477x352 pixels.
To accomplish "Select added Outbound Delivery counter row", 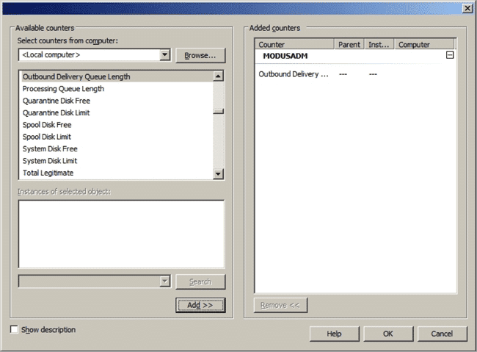I will [294, 74].
